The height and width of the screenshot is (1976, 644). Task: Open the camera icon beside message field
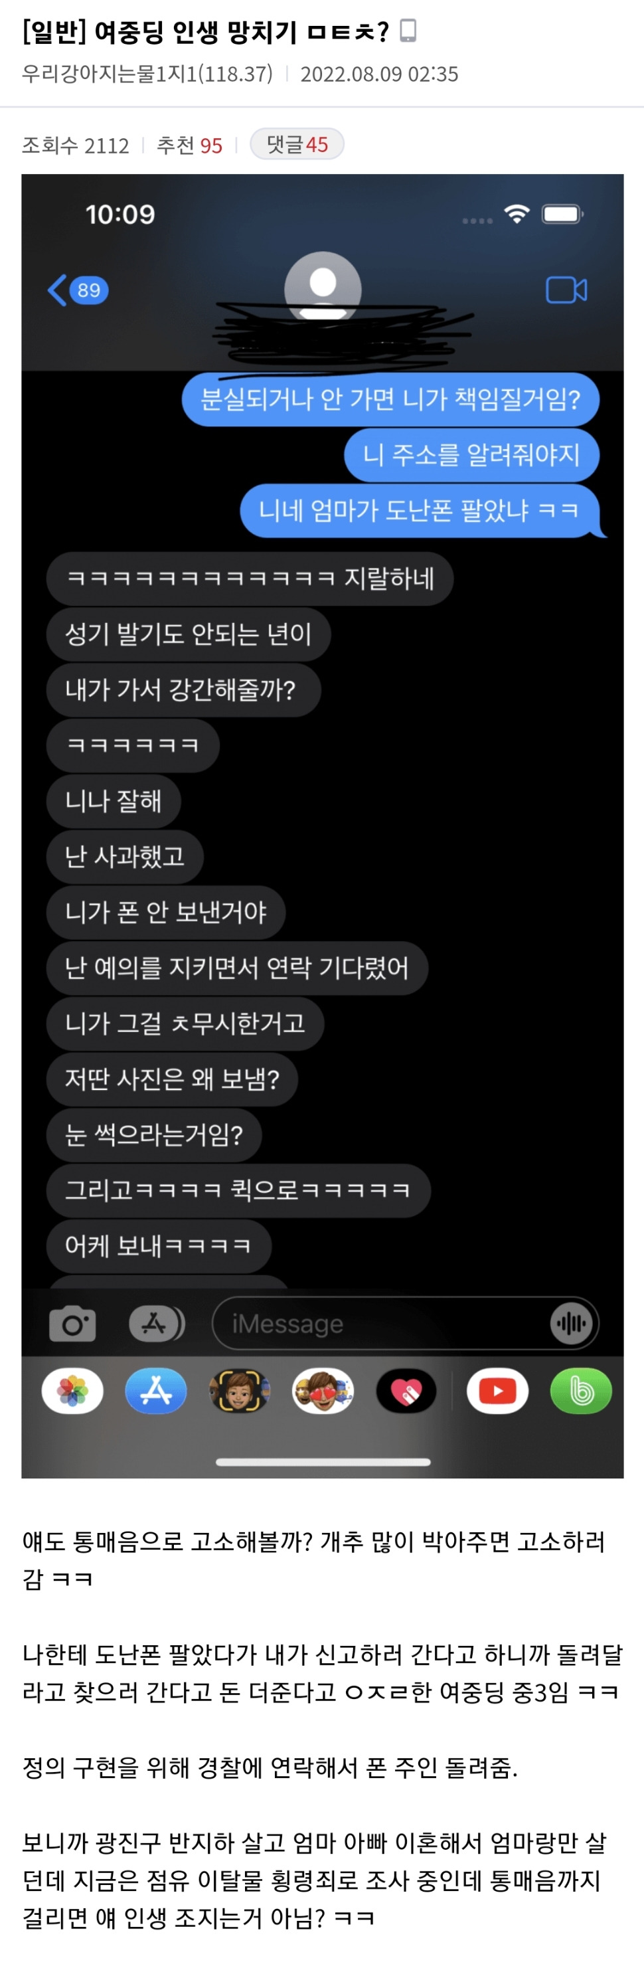click(72, 1323)
